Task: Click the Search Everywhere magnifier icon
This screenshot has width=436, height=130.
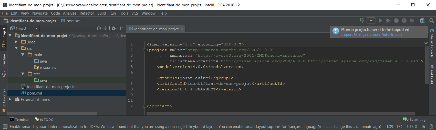Action: (x=431, y=20)
